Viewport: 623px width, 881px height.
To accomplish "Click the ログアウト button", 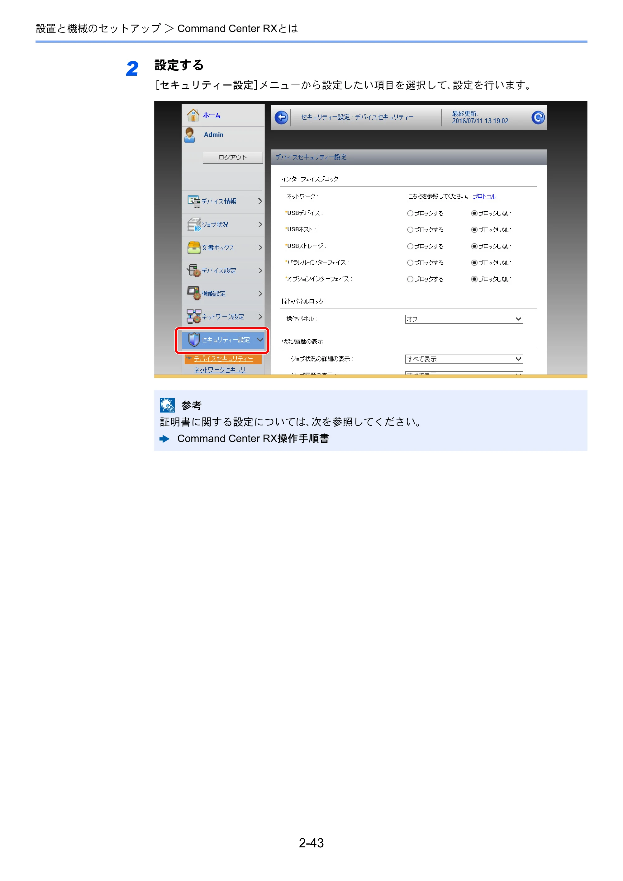I will [x=233, y=157].
